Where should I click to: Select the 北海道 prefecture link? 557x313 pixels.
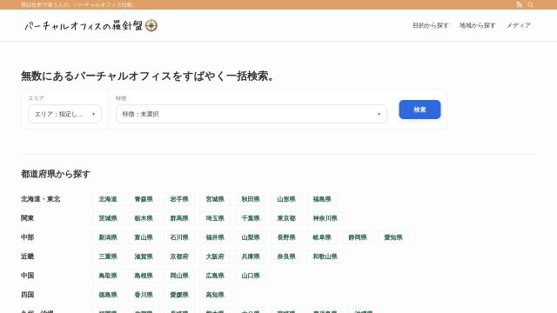point(108,199)
